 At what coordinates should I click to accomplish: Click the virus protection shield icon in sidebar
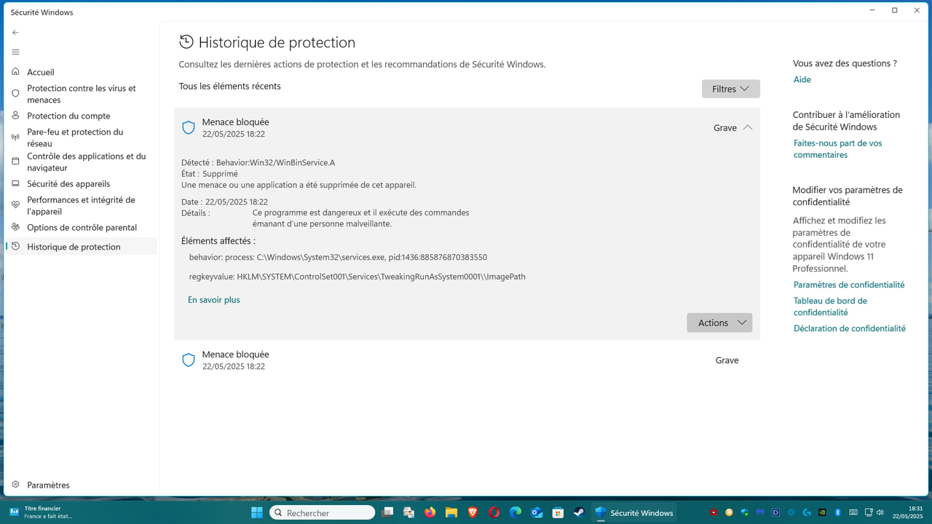(15, 94)
